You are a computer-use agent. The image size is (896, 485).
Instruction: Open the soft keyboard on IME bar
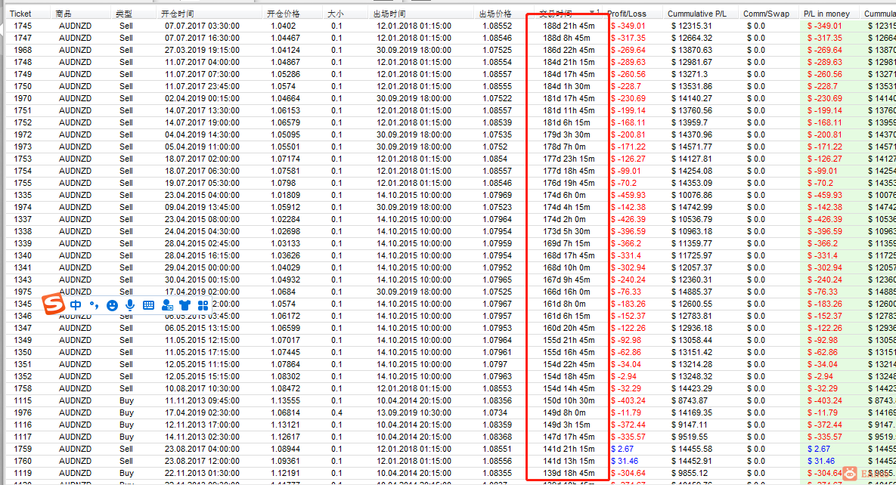(x=148, y=305)
